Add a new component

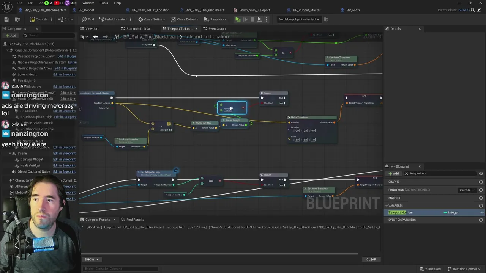[11, 35]
